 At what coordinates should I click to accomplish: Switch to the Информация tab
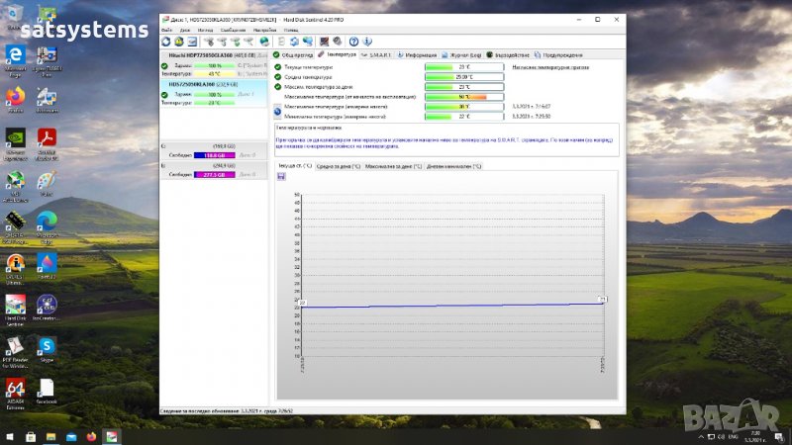[x=421, y=54]
